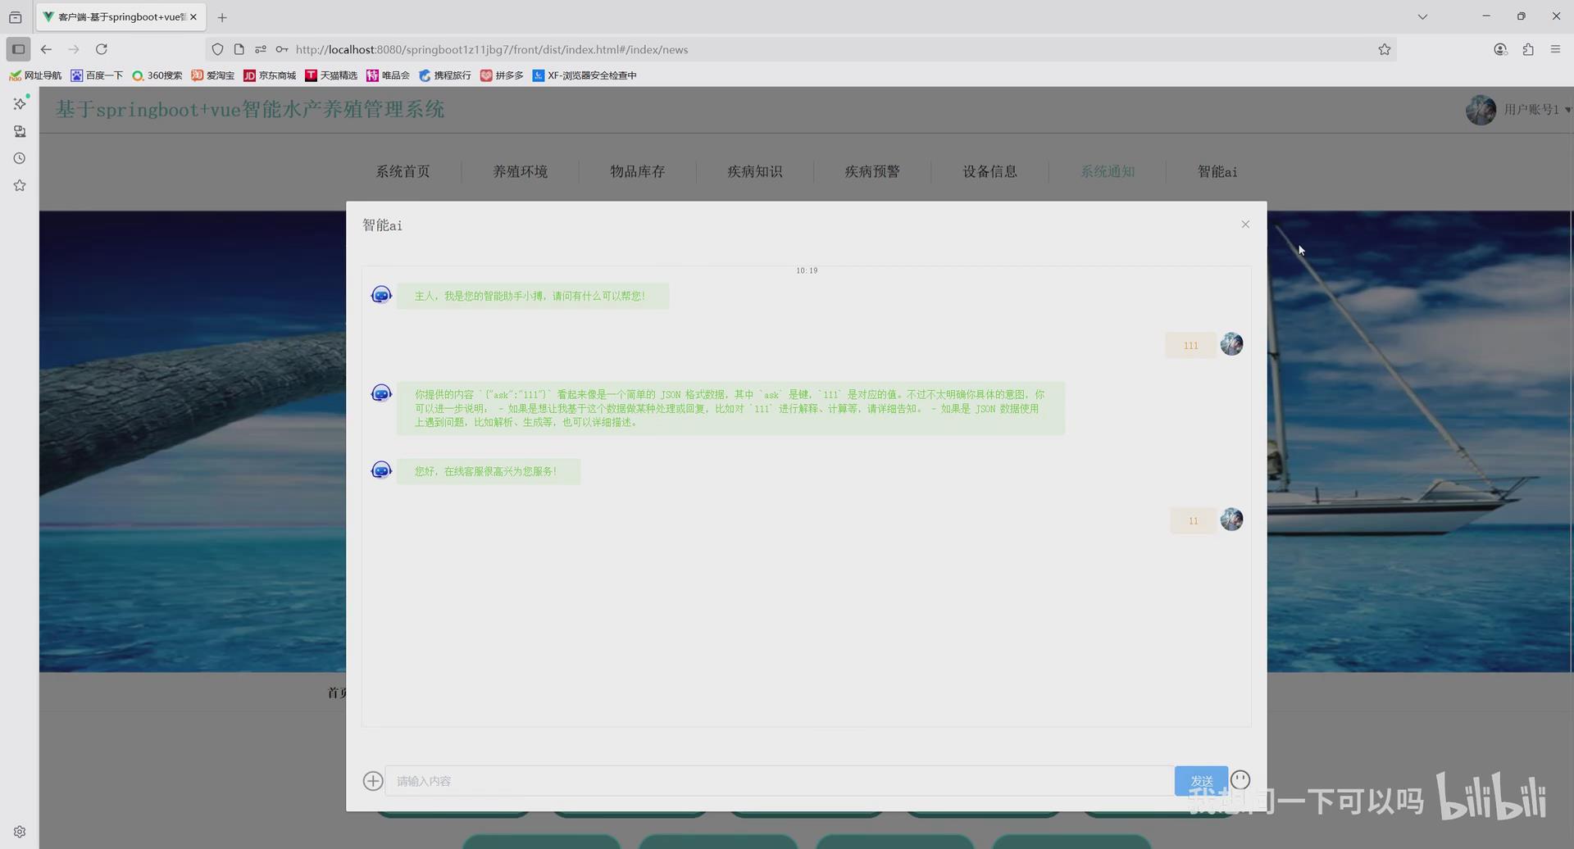Screen dimensions: 1574x849
Task: Open the 京东商城 bookmark link
Action: pos(269,75)
